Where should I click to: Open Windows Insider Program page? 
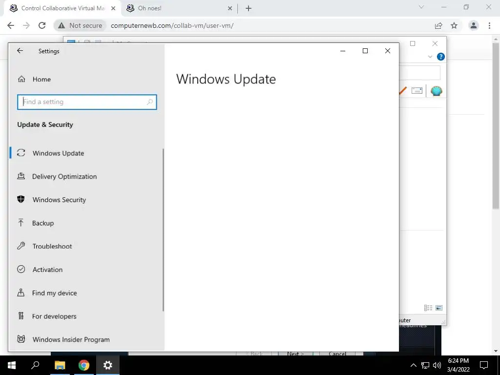tap(86, 339)
